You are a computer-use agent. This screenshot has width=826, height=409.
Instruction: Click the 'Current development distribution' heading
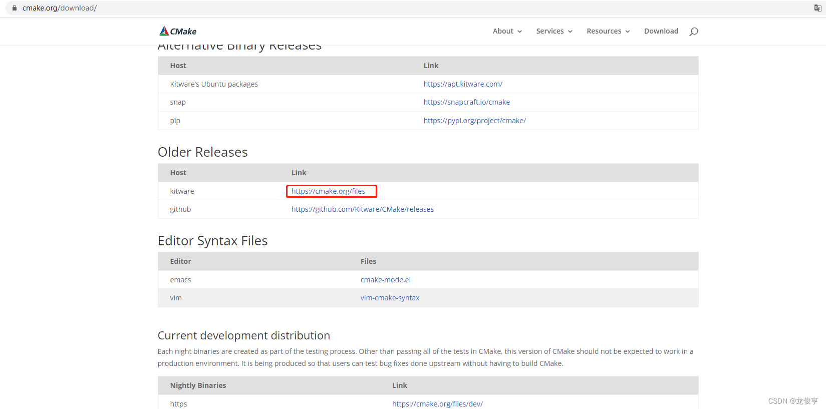(x=244, y=335)
